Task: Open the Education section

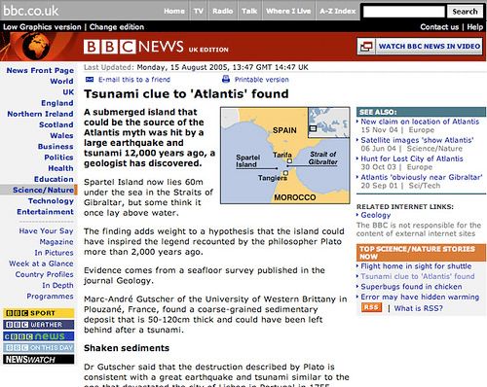Action: point(54,179)
